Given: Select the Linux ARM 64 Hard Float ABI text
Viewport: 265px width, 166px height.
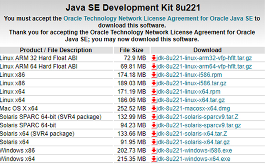Looking at the screenshot, I should 39,67.
